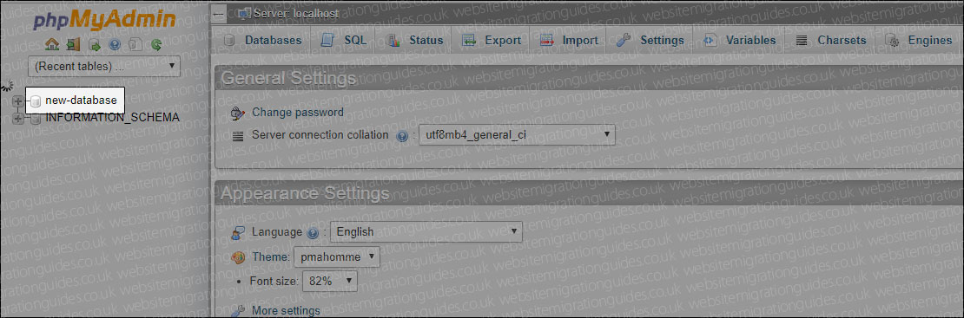964x318 pixels.
Task: Click the Change password key icon
Action: point(237,113)
